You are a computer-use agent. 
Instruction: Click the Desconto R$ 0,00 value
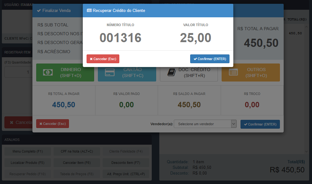point(200,173)
